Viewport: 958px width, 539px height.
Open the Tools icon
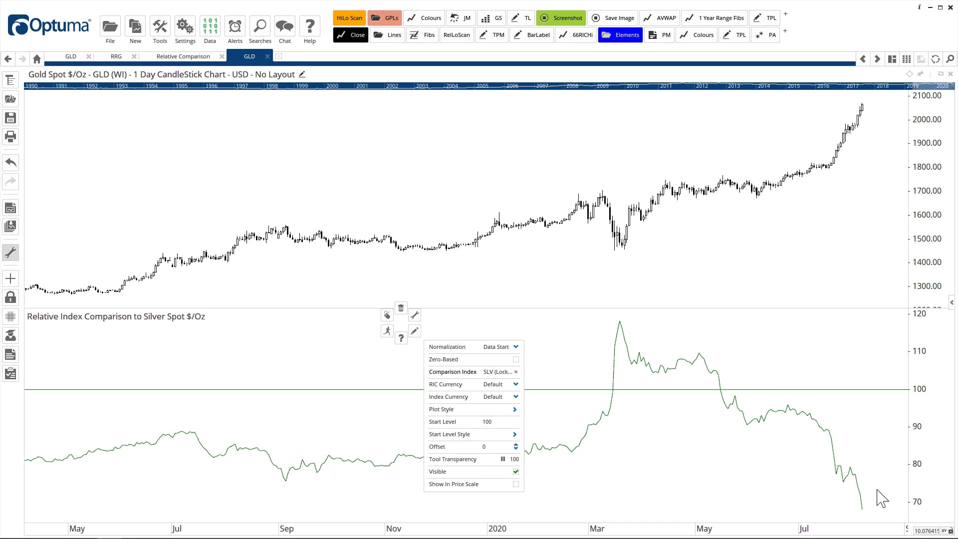[160, 26]
